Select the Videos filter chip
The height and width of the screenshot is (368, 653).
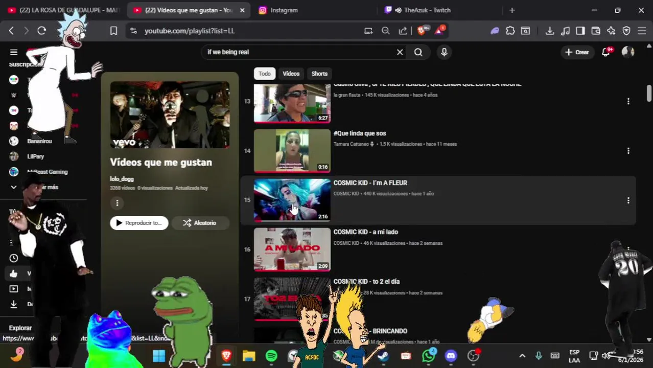pos(291,74)
